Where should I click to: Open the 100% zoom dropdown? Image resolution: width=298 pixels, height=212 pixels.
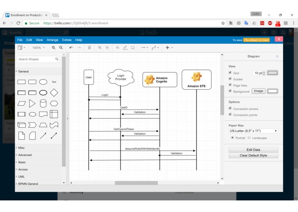pyautogui.click(x=39, y=48)
